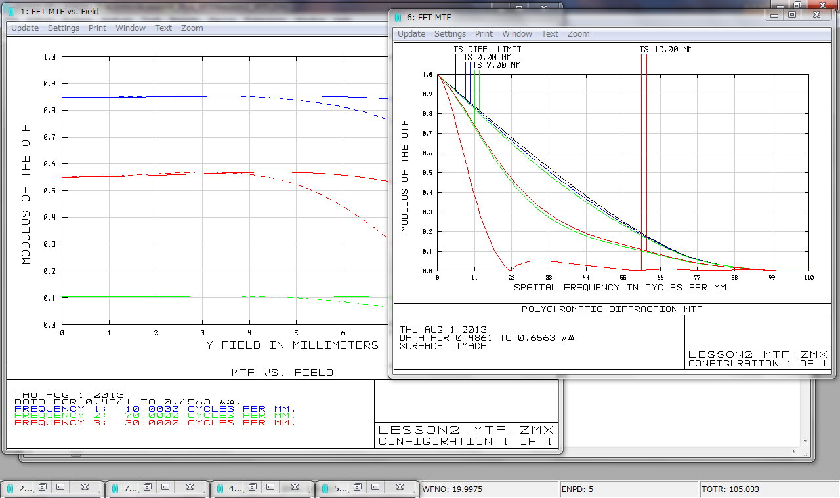Maximize the 6: FFT MTF window
This screenshot has height=498, width=840.
(x=792, y=14)
